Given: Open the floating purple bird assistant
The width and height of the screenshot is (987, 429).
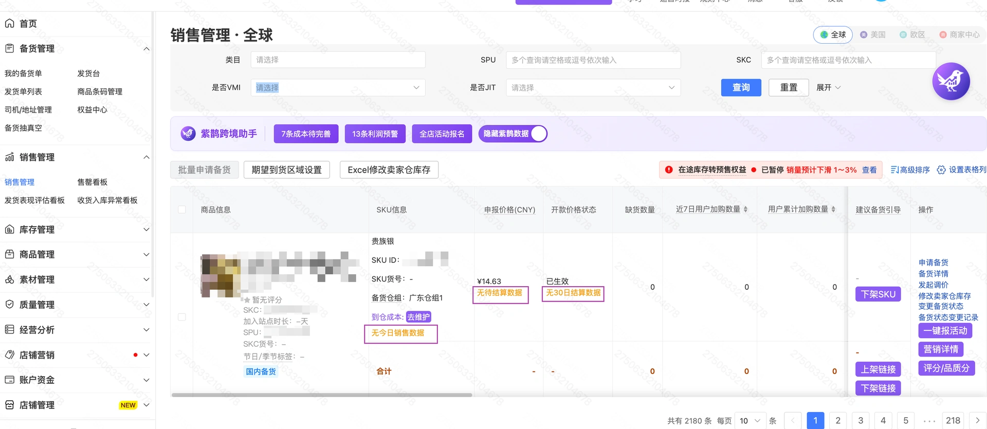Looking at the screenshot, I should (x=951, y=81).
